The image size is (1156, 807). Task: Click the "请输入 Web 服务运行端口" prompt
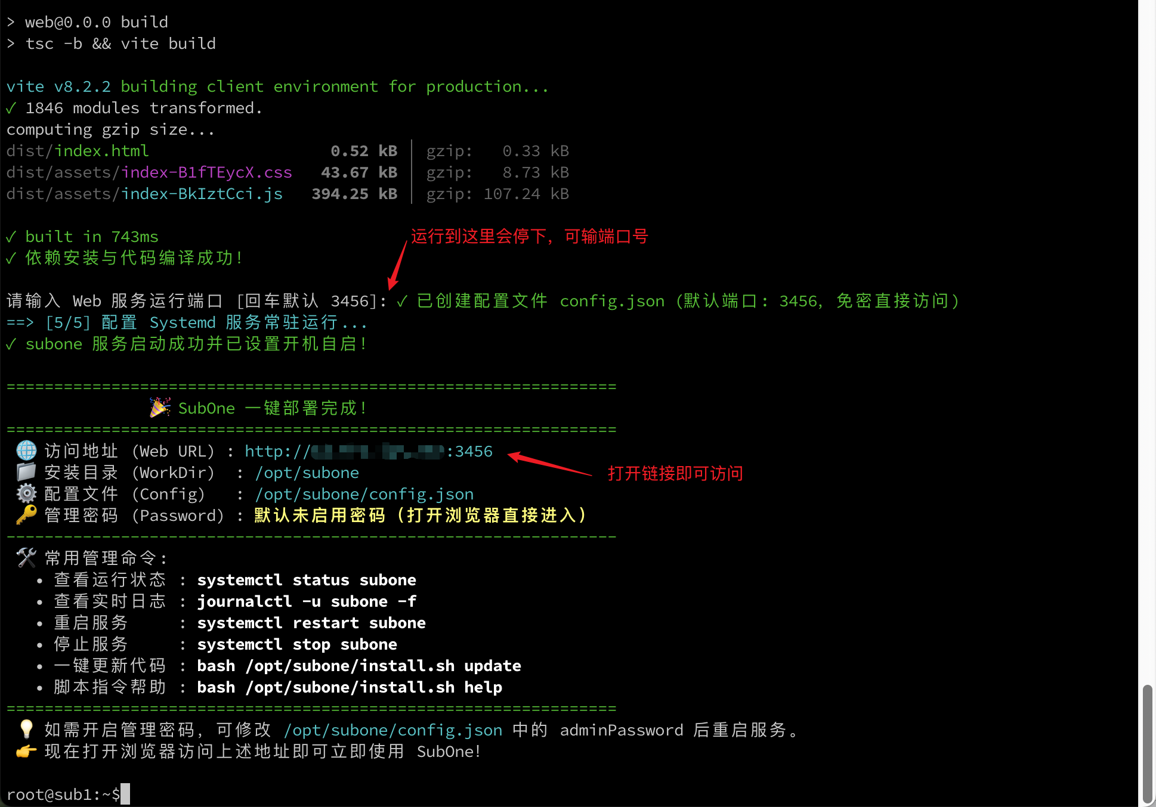click(x=197, y=301)
